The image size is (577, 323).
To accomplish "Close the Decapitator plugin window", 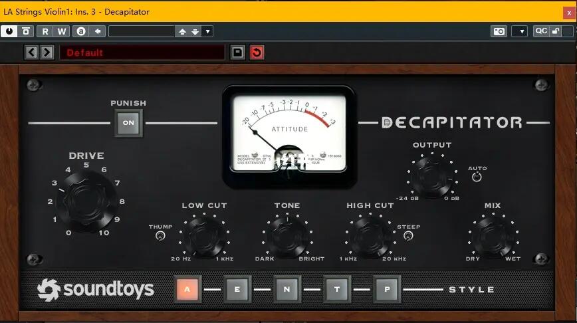I will (569, 13).
